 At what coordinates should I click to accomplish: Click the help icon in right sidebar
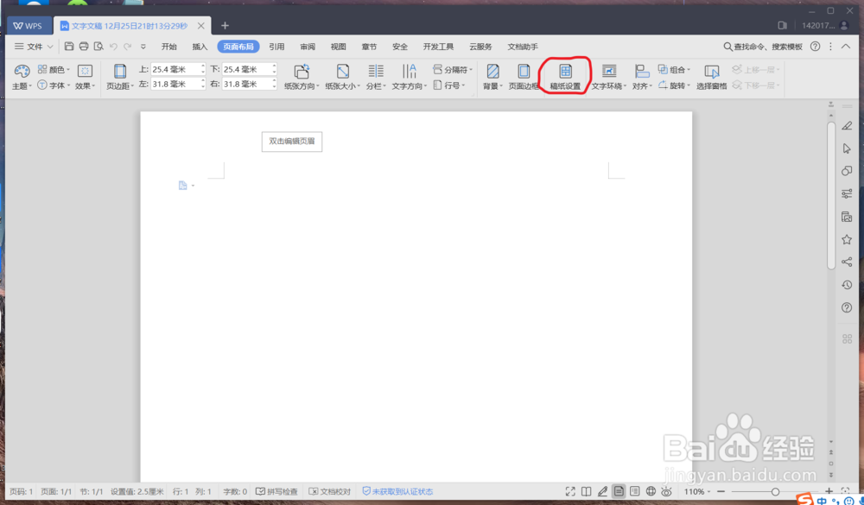click(847, 307)
